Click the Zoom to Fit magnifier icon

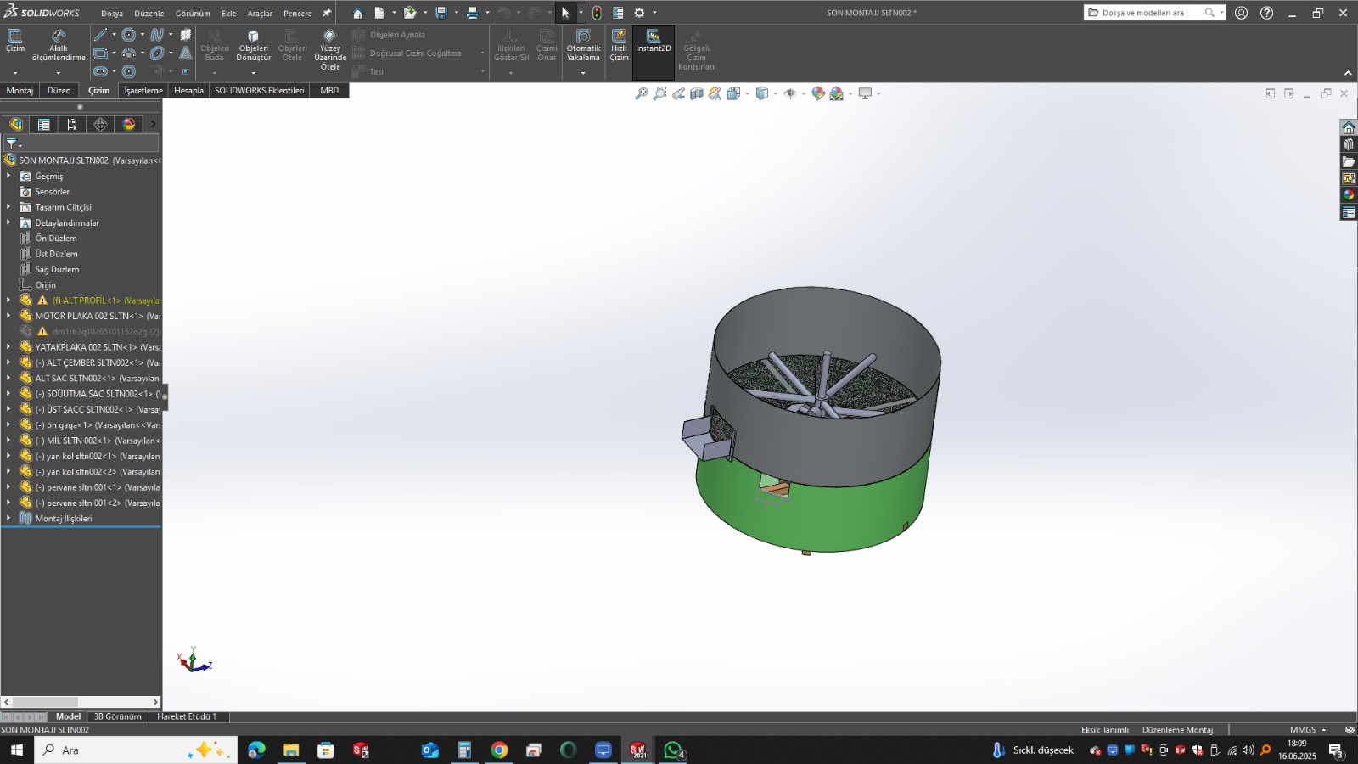point(642,93)
